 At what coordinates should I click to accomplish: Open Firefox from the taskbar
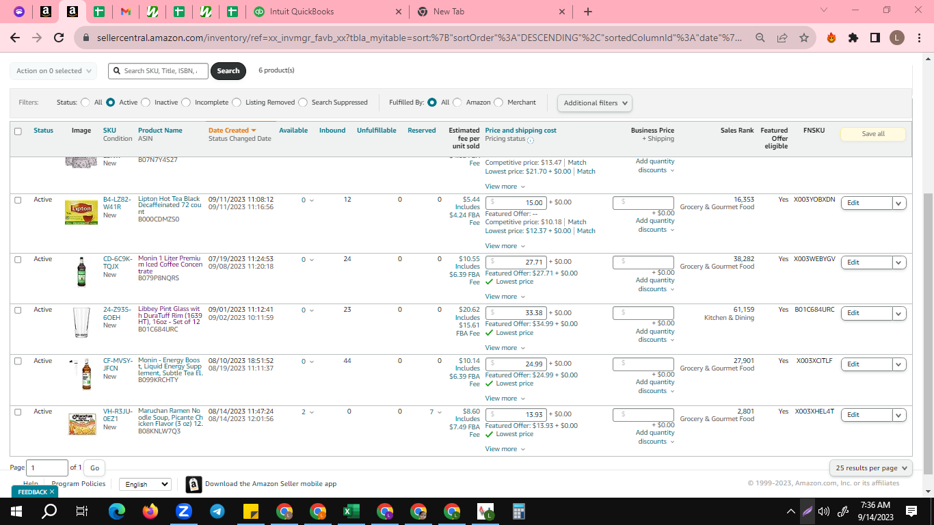click(x=150, y=511)
